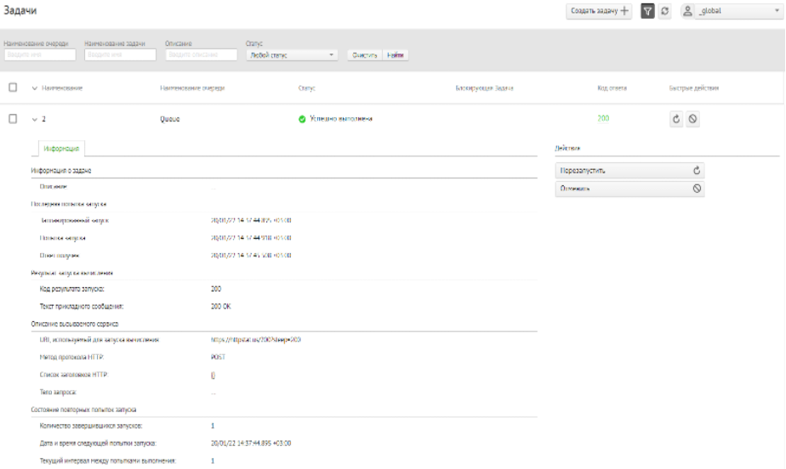Collapse the details of task 2

click(35, 119)
